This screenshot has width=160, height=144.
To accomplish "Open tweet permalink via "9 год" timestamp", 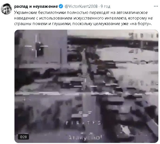I will tap(105, 6).
